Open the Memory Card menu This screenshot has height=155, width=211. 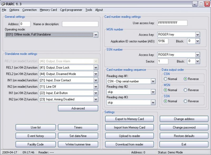click(x=48, y=10)
